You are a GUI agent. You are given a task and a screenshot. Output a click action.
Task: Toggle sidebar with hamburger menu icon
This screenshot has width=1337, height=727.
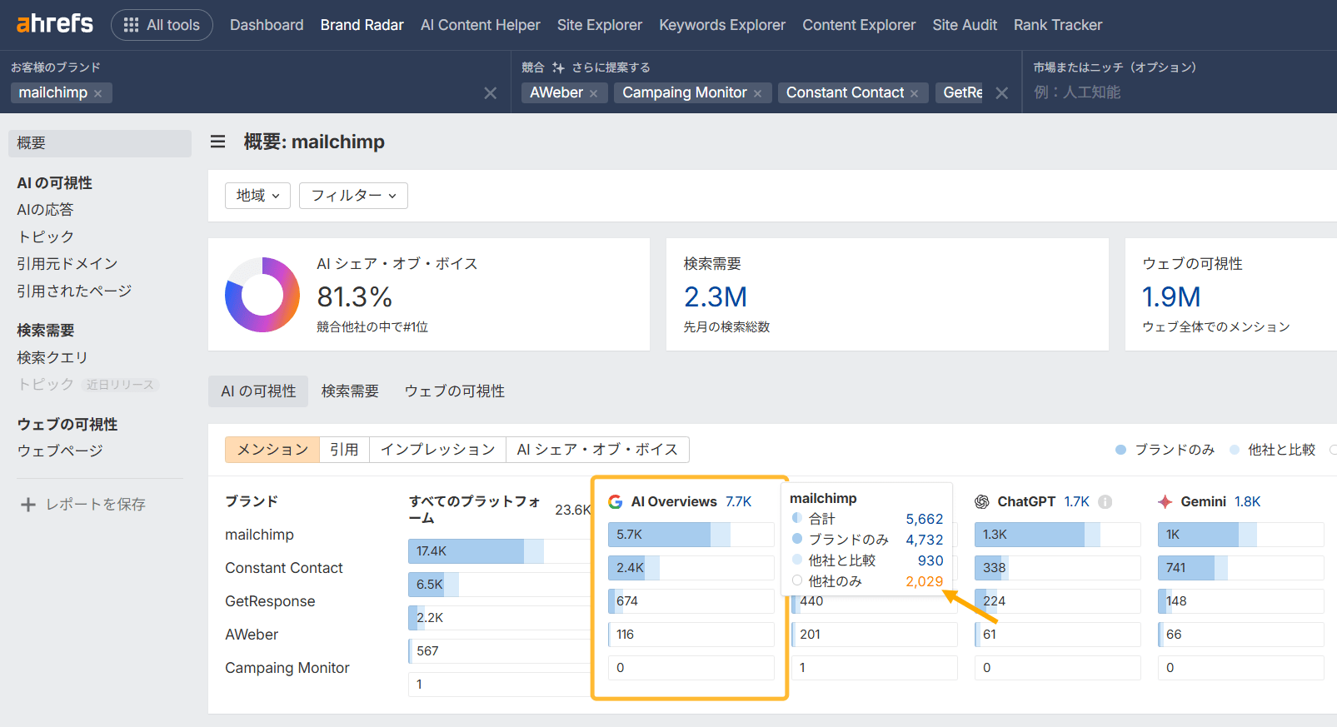(218, 142)
